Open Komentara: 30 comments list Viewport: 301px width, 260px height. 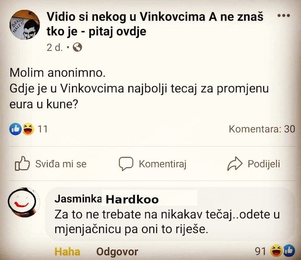(x=262, y=129)
